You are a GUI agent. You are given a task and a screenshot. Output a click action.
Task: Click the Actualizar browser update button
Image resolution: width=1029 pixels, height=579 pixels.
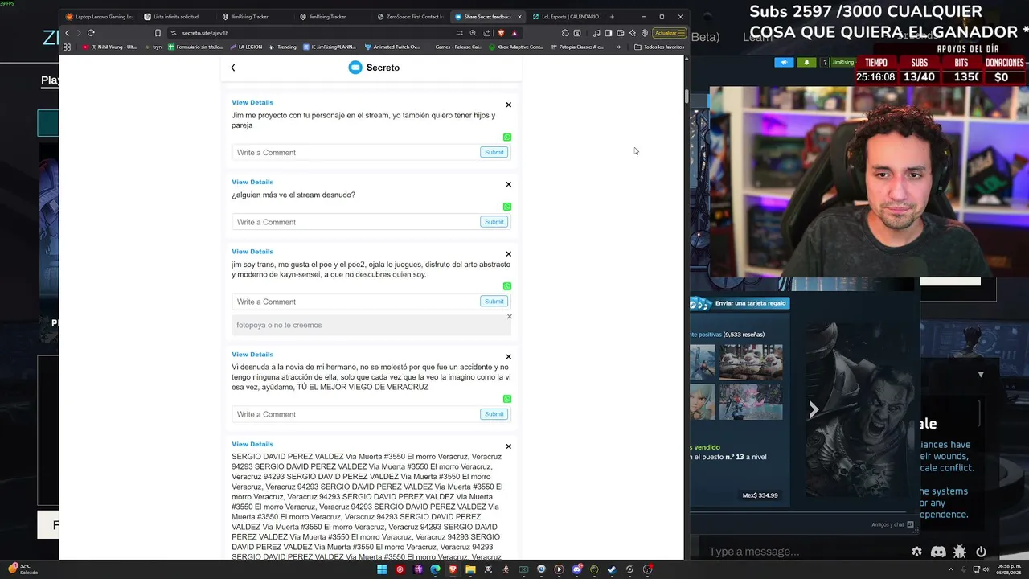click(669, 33)
